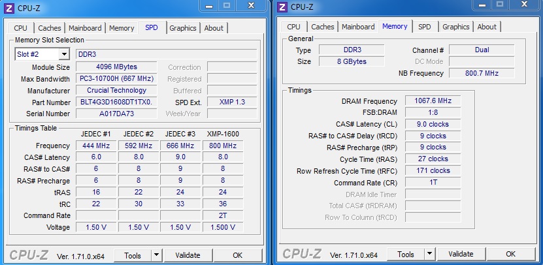Image resolution: width=543 pixels, height=265 pixels.
Task: Click the Validate button in the right window
Action: (461, 254)
